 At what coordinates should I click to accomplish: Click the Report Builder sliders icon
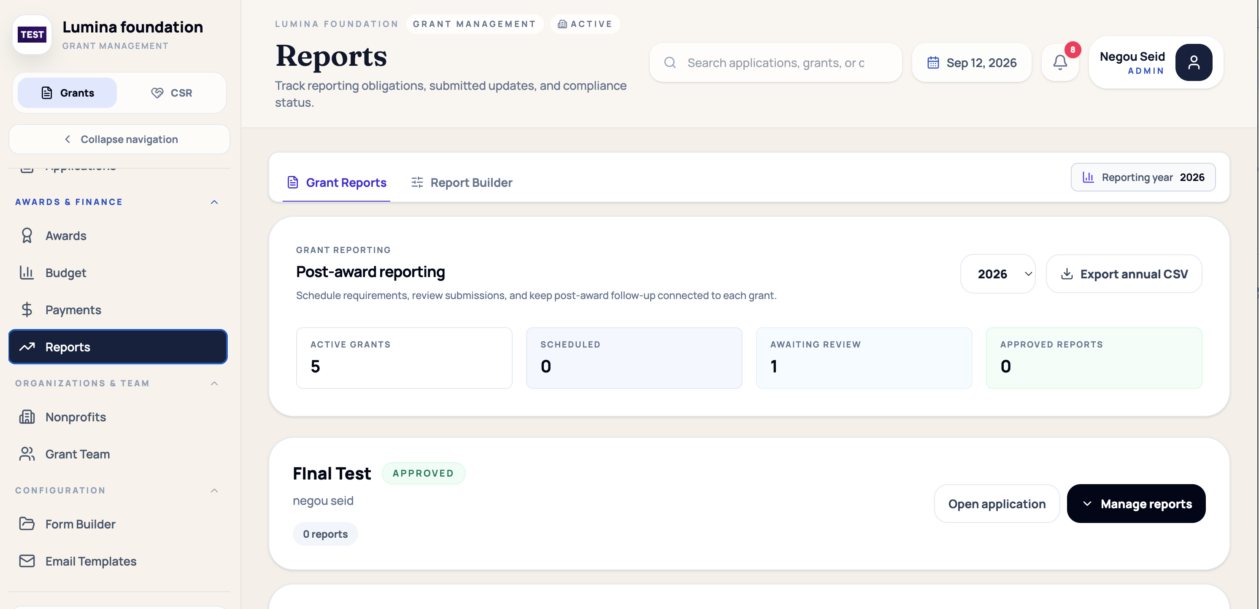coord(417,182)
